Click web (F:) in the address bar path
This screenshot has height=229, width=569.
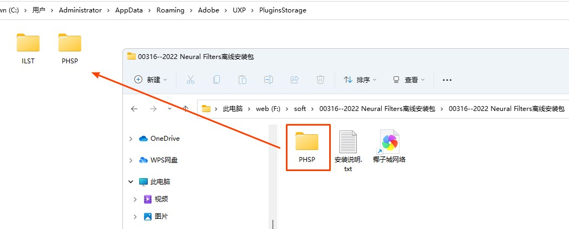tap(268, 108)
